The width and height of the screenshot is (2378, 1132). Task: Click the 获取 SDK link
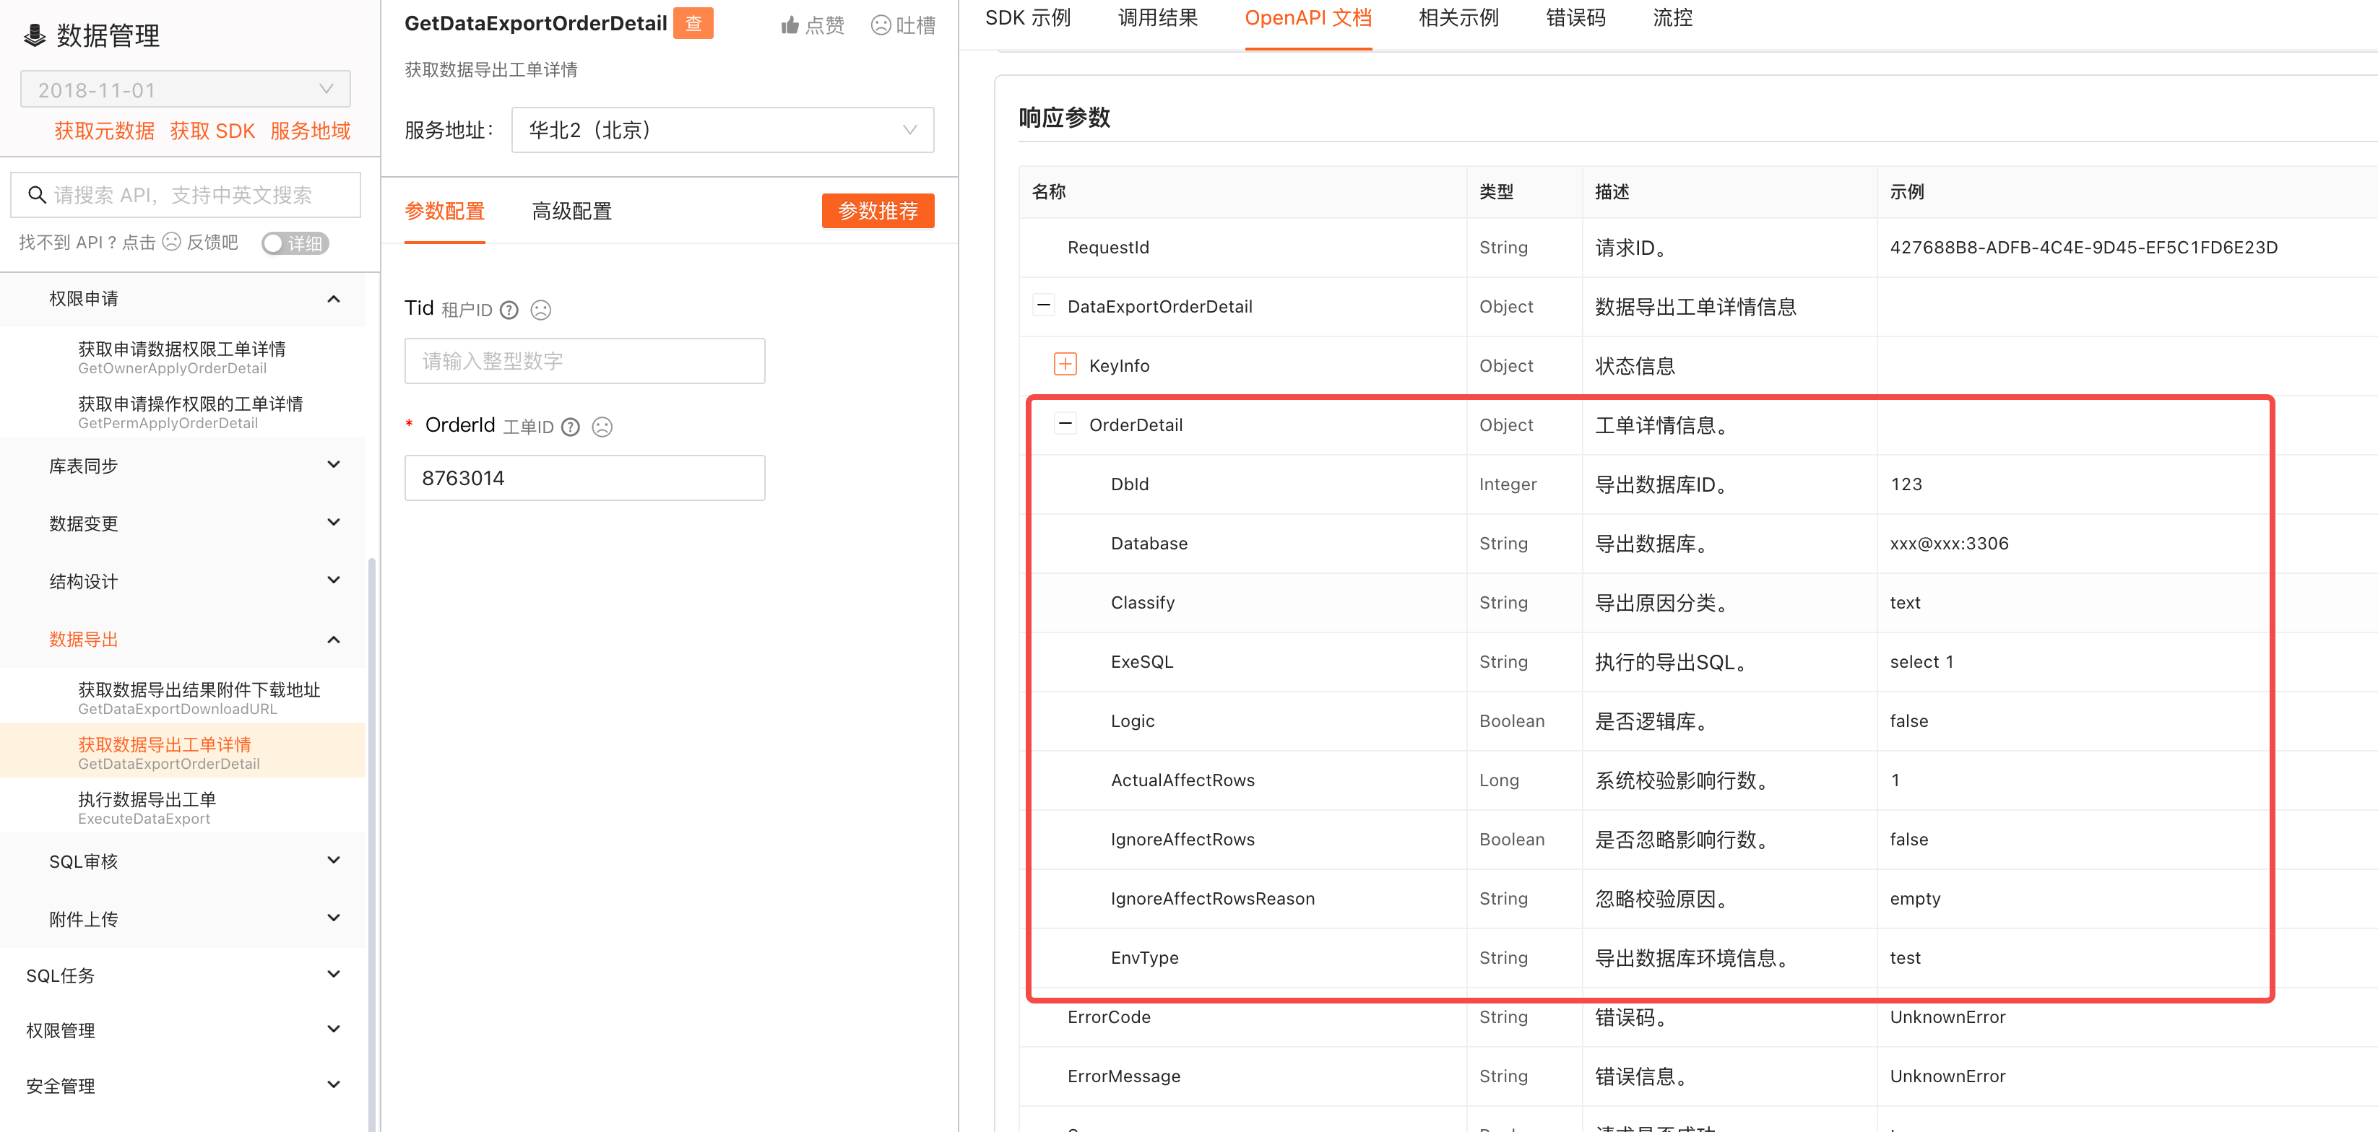(212, 131)
